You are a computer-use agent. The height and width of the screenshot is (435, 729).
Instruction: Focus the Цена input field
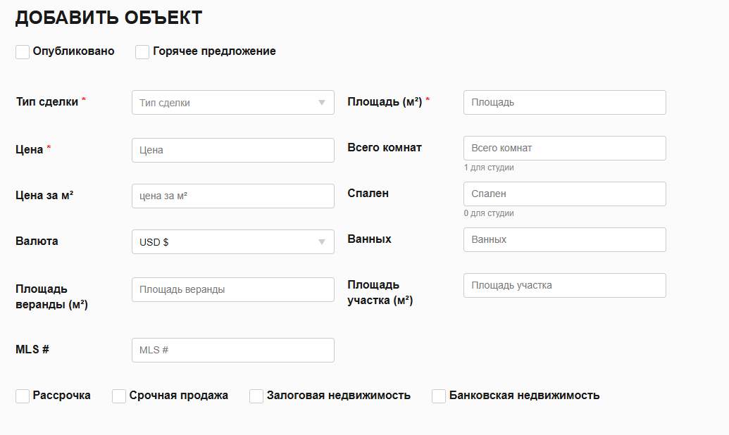click(233, 150)
